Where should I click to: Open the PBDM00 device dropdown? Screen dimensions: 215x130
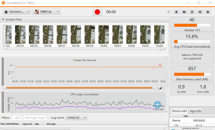pos(17,12)
